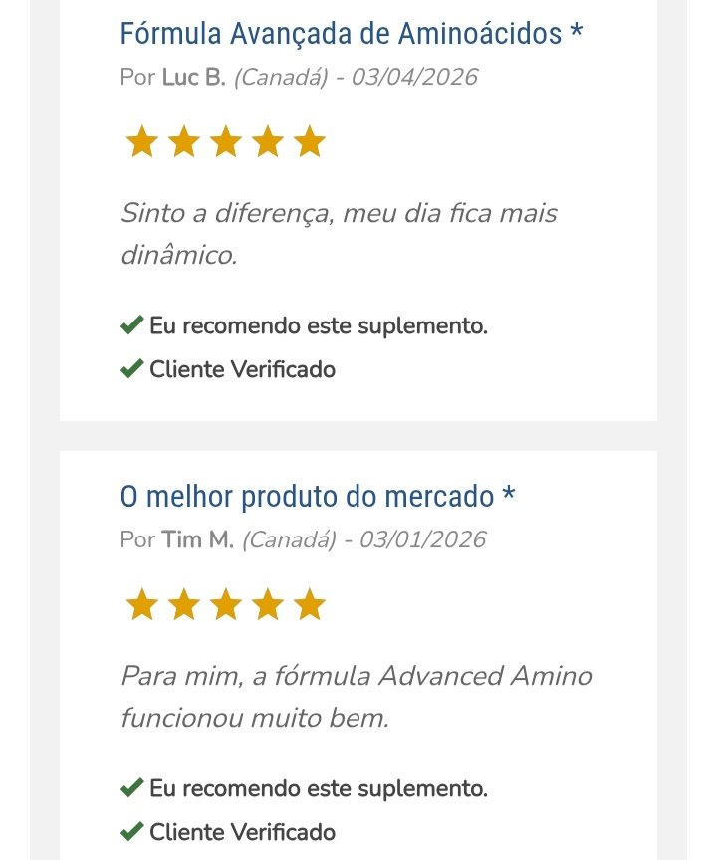Click review text about dia mais dinâmico
717x860 pixels.
click(339, 234)
